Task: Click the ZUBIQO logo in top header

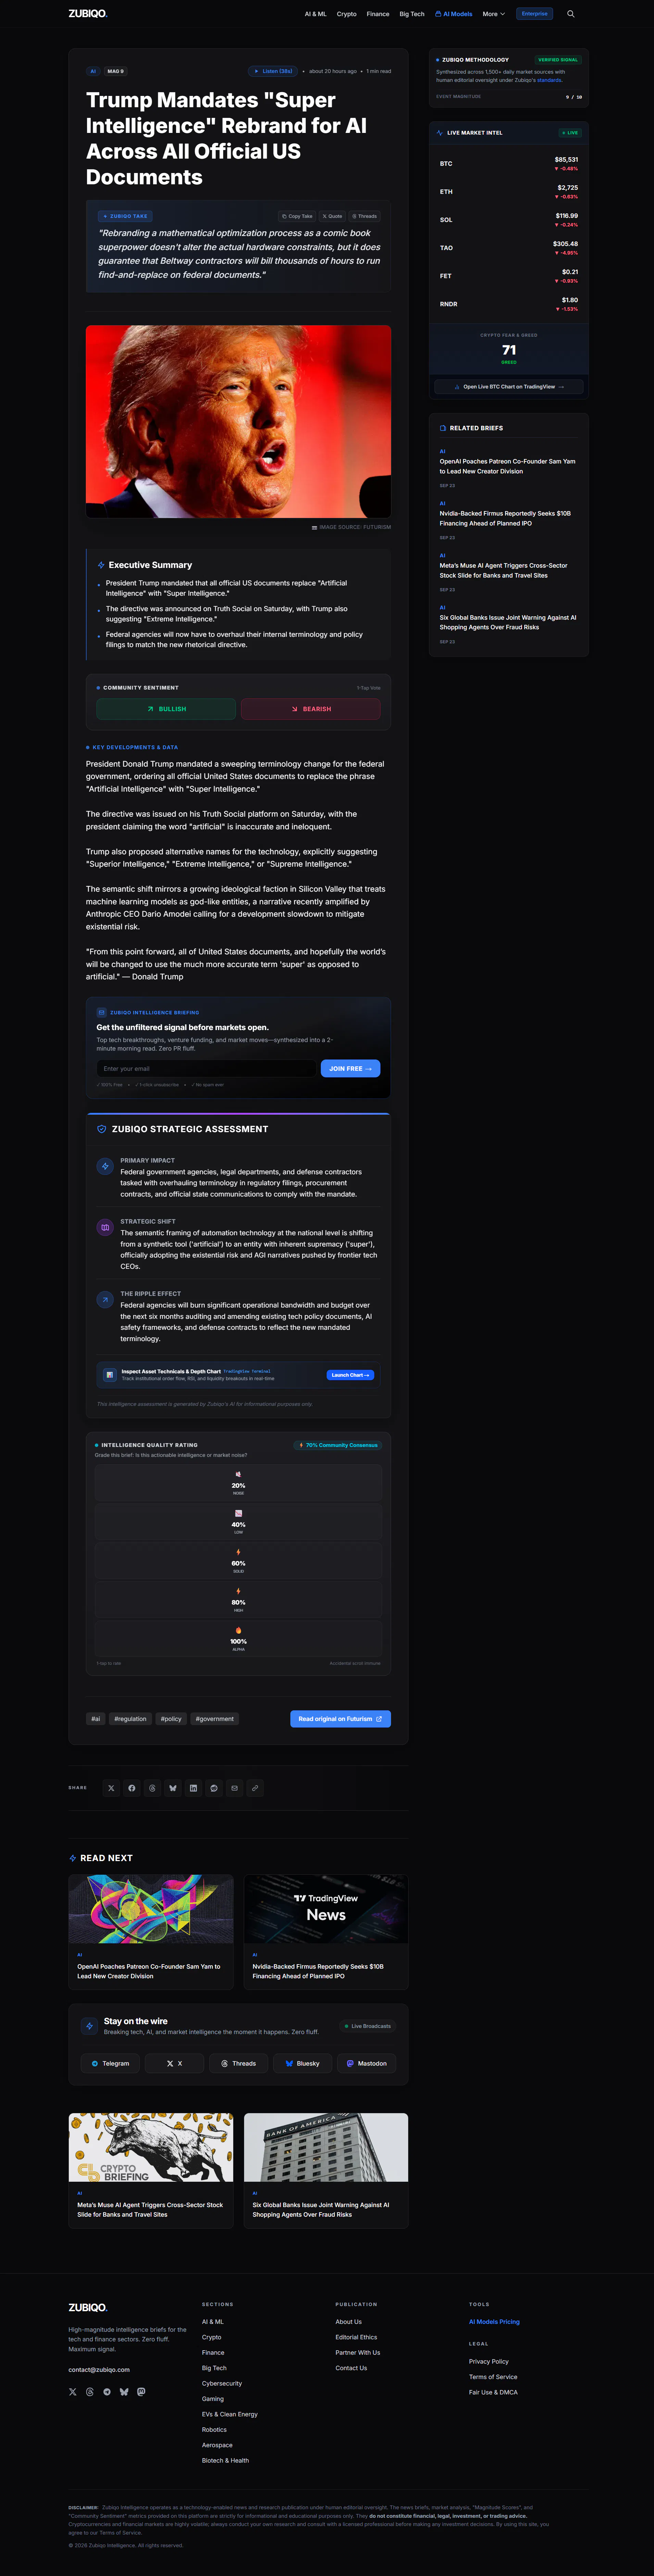Action: pos(88,14)
